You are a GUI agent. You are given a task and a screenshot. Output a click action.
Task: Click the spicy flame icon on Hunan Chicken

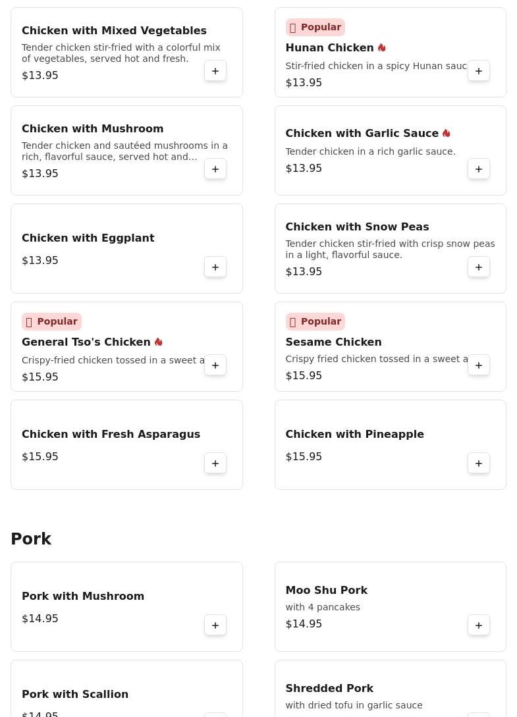coord(382,47)
